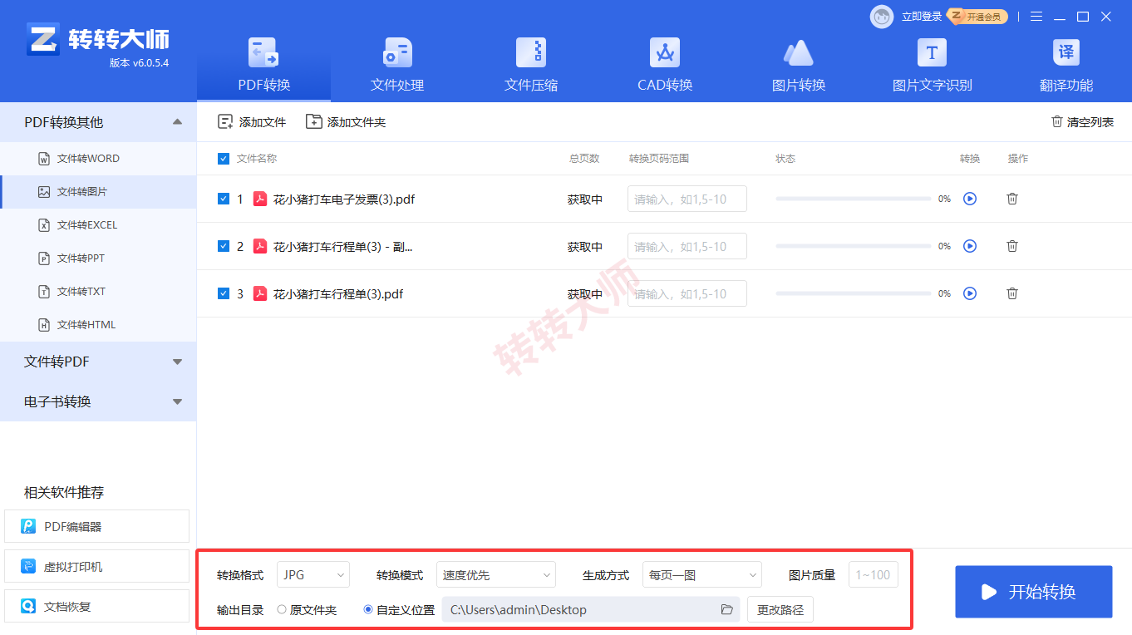1132x635 pixels.
Task: Open 翻译功能 icon
Action: click(1066, 52)
